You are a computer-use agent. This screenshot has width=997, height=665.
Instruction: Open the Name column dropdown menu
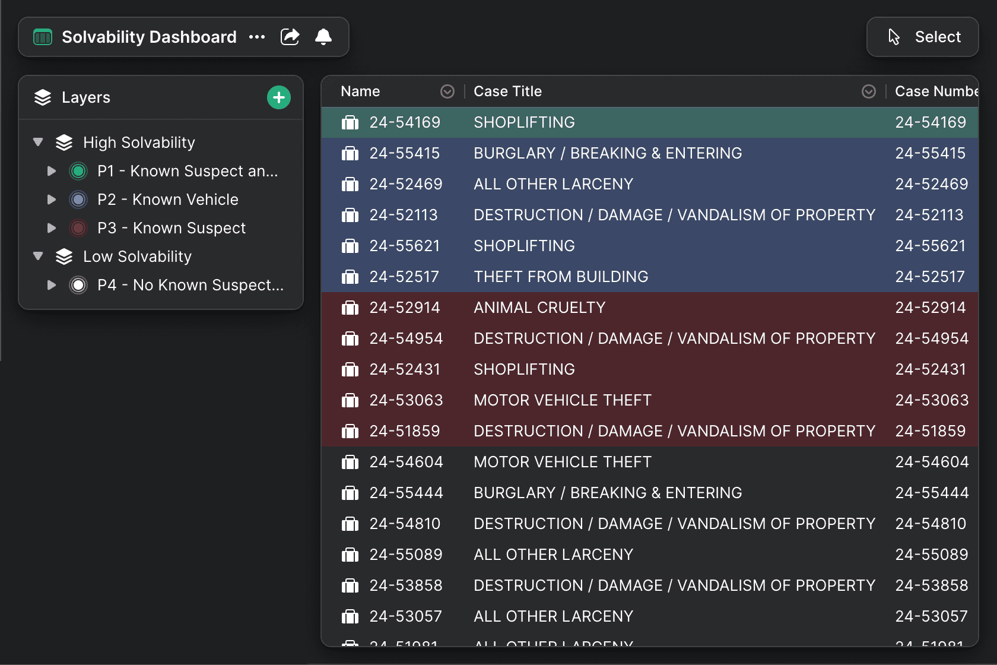point(447,91)
